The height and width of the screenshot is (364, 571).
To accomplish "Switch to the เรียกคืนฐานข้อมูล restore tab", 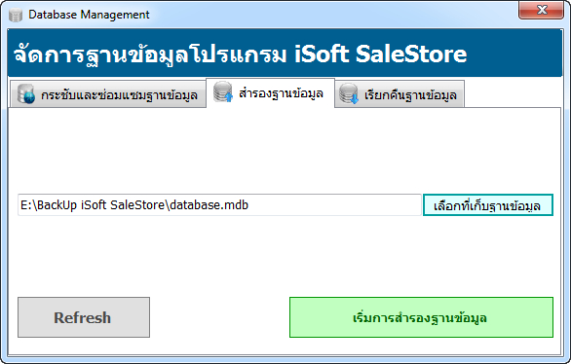I will tap(400, 94).
